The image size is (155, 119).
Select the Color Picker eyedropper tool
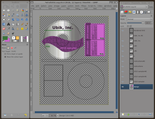pos(13,15)
